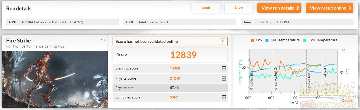Collapse the Physics score section
The width and height of the screenshot is (360, 110).
pyautogui.click(x=224, y=78)
